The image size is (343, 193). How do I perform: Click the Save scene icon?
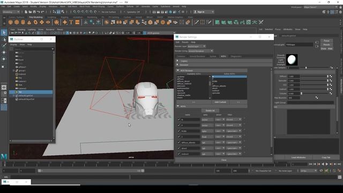(34, 12)
